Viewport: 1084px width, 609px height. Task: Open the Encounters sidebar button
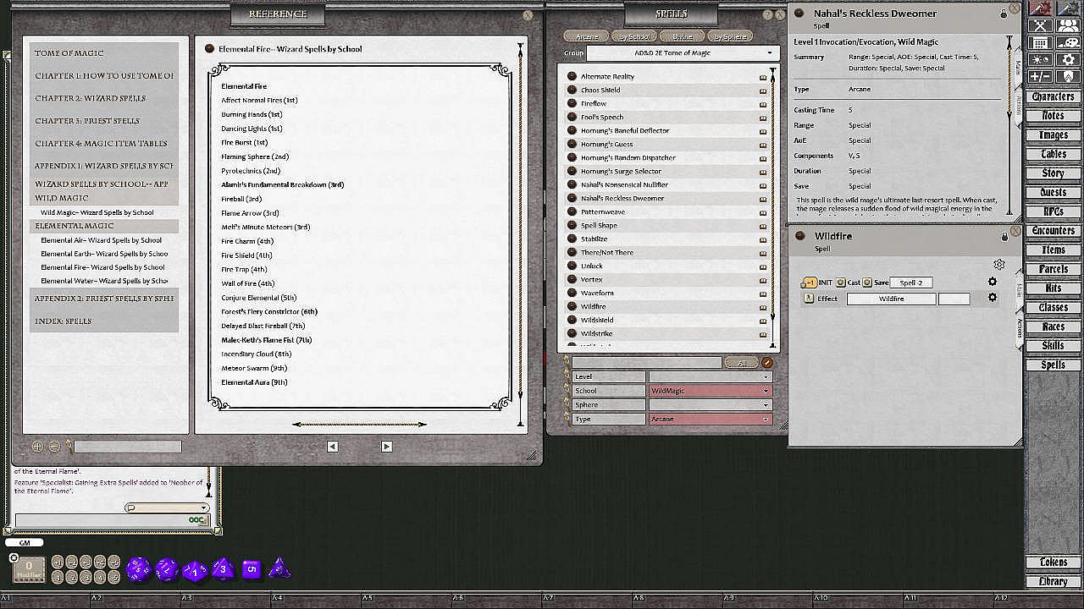1053,231
